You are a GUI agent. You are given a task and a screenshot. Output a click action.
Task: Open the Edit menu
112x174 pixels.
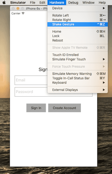coord(42,3)
